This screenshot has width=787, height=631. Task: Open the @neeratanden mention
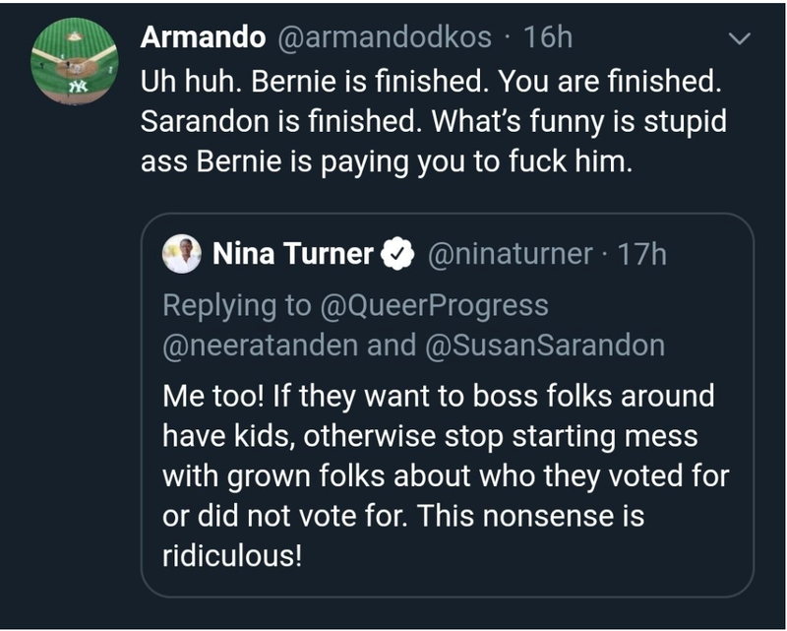(260, 346)
